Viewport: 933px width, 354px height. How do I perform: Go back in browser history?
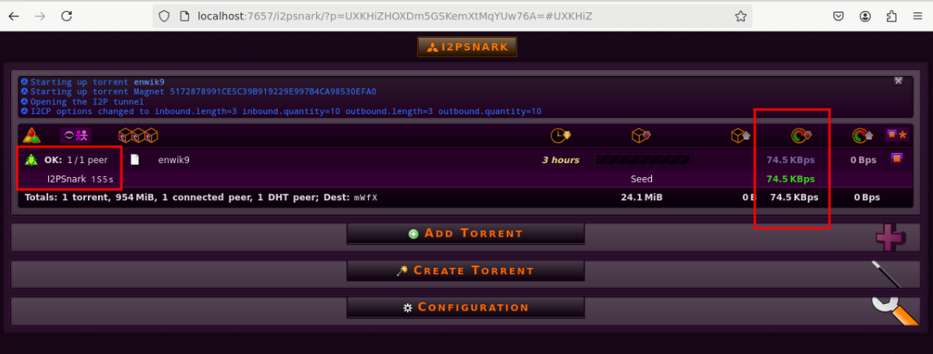pyautogui.click(x=13, y=16)
